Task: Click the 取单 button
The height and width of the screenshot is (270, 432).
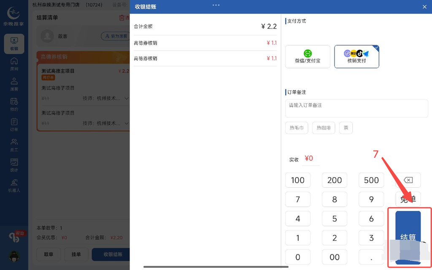Action: (x=49, y=254)
